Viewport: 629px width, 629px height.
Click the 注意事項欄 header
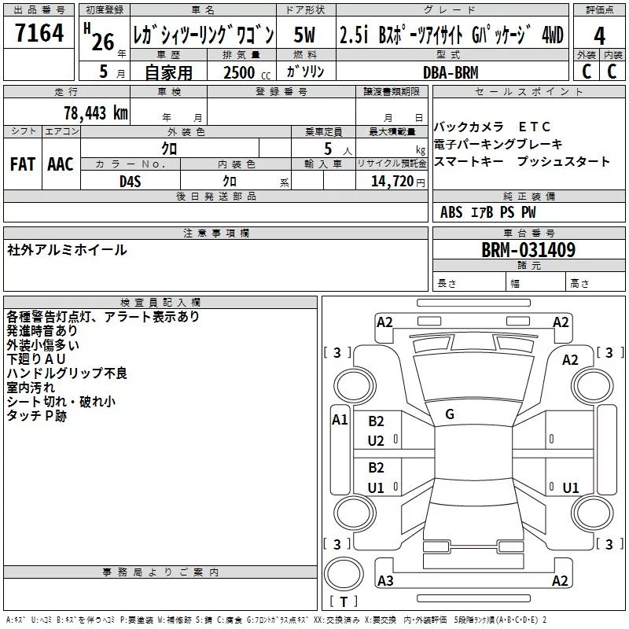215,233
